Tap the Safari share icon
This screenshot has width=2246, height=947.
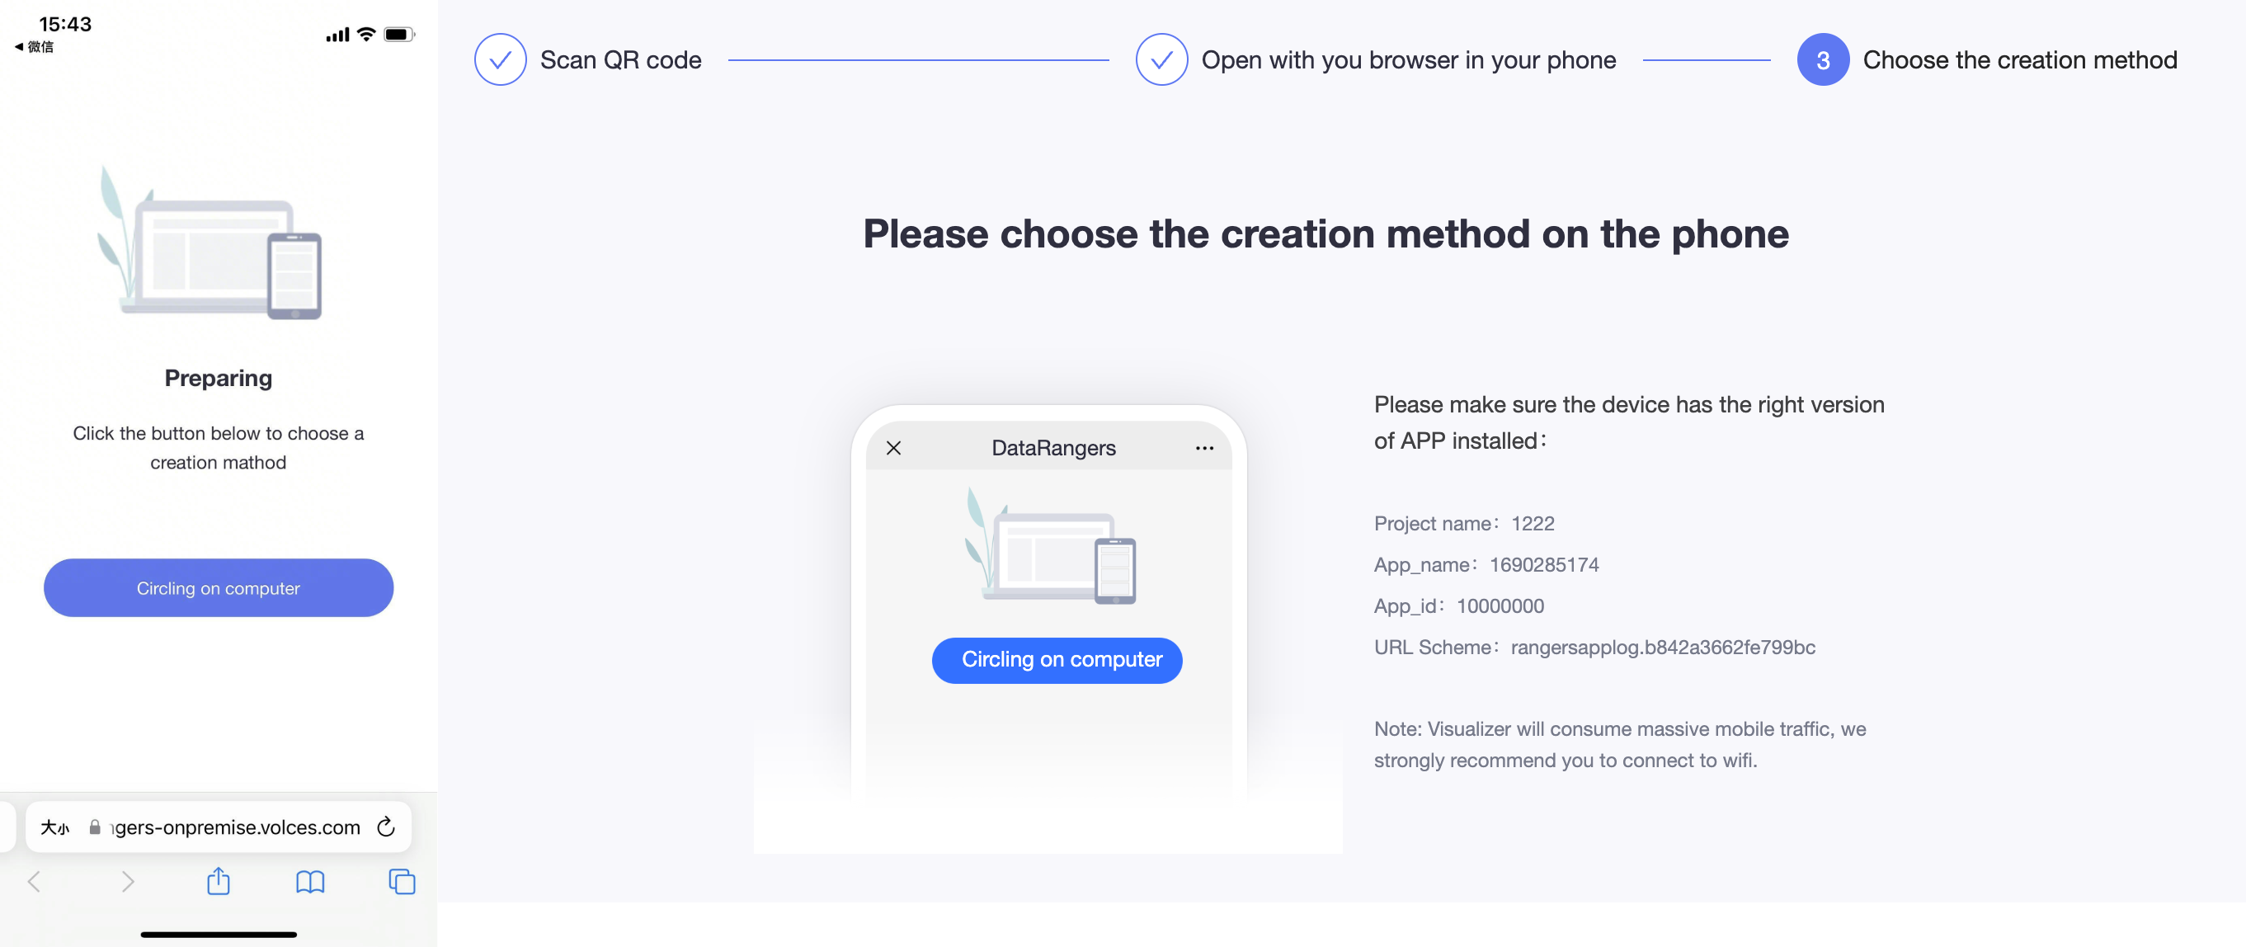click(x=218, y=881)
